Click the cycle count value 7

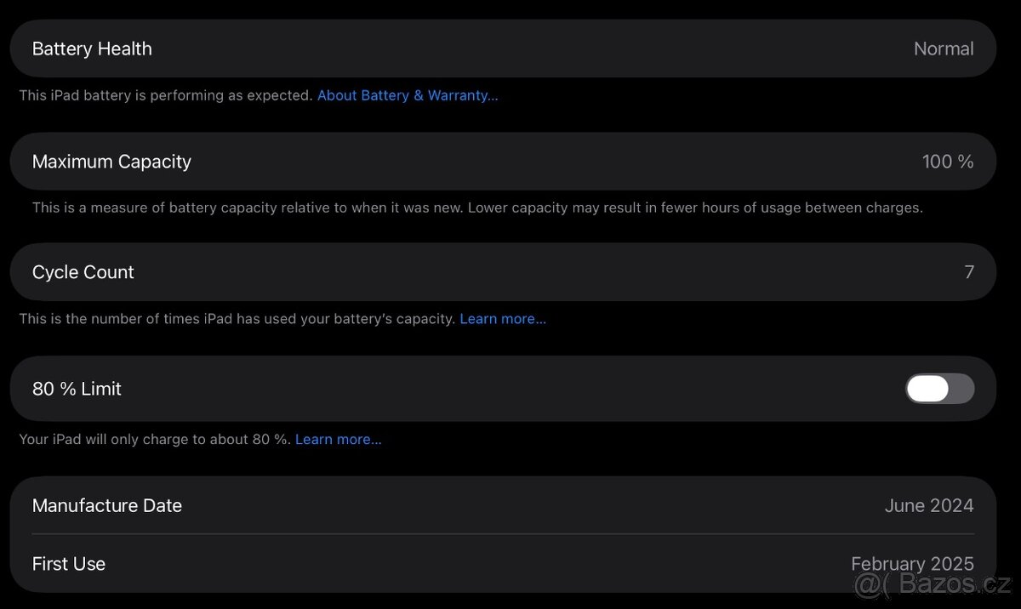click(968, 272)
